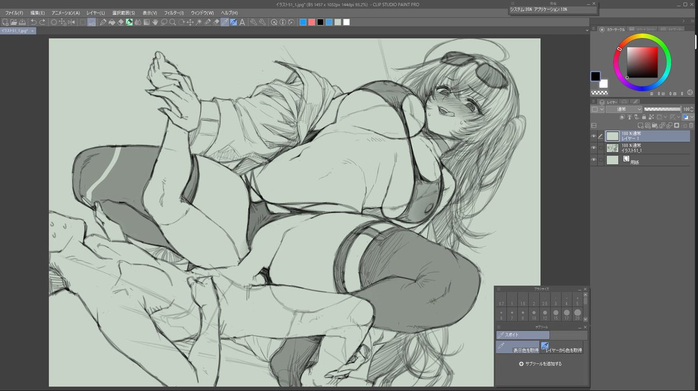Toggle visibility of レイヤー 1 layer
Image resolution: width=698 pixels, height=391 pixels.
(x=593, y=136)
